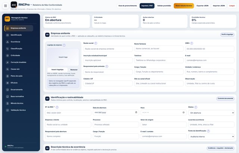
Task: Click Exportar JSON button
Action: pyautogui.click(x=202, y=6)
